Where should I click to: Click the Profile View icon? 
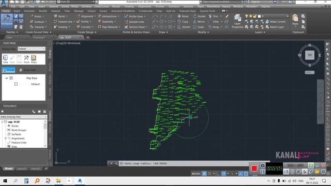[126, 16]
